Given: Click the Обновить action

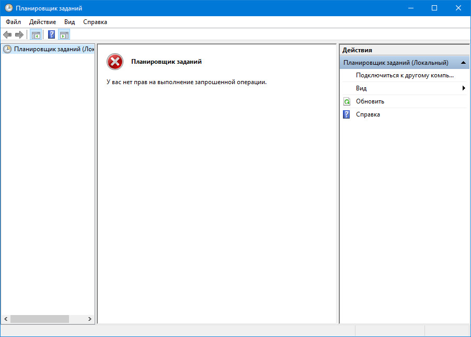Looking at the screenshot, I should [405, 101].
